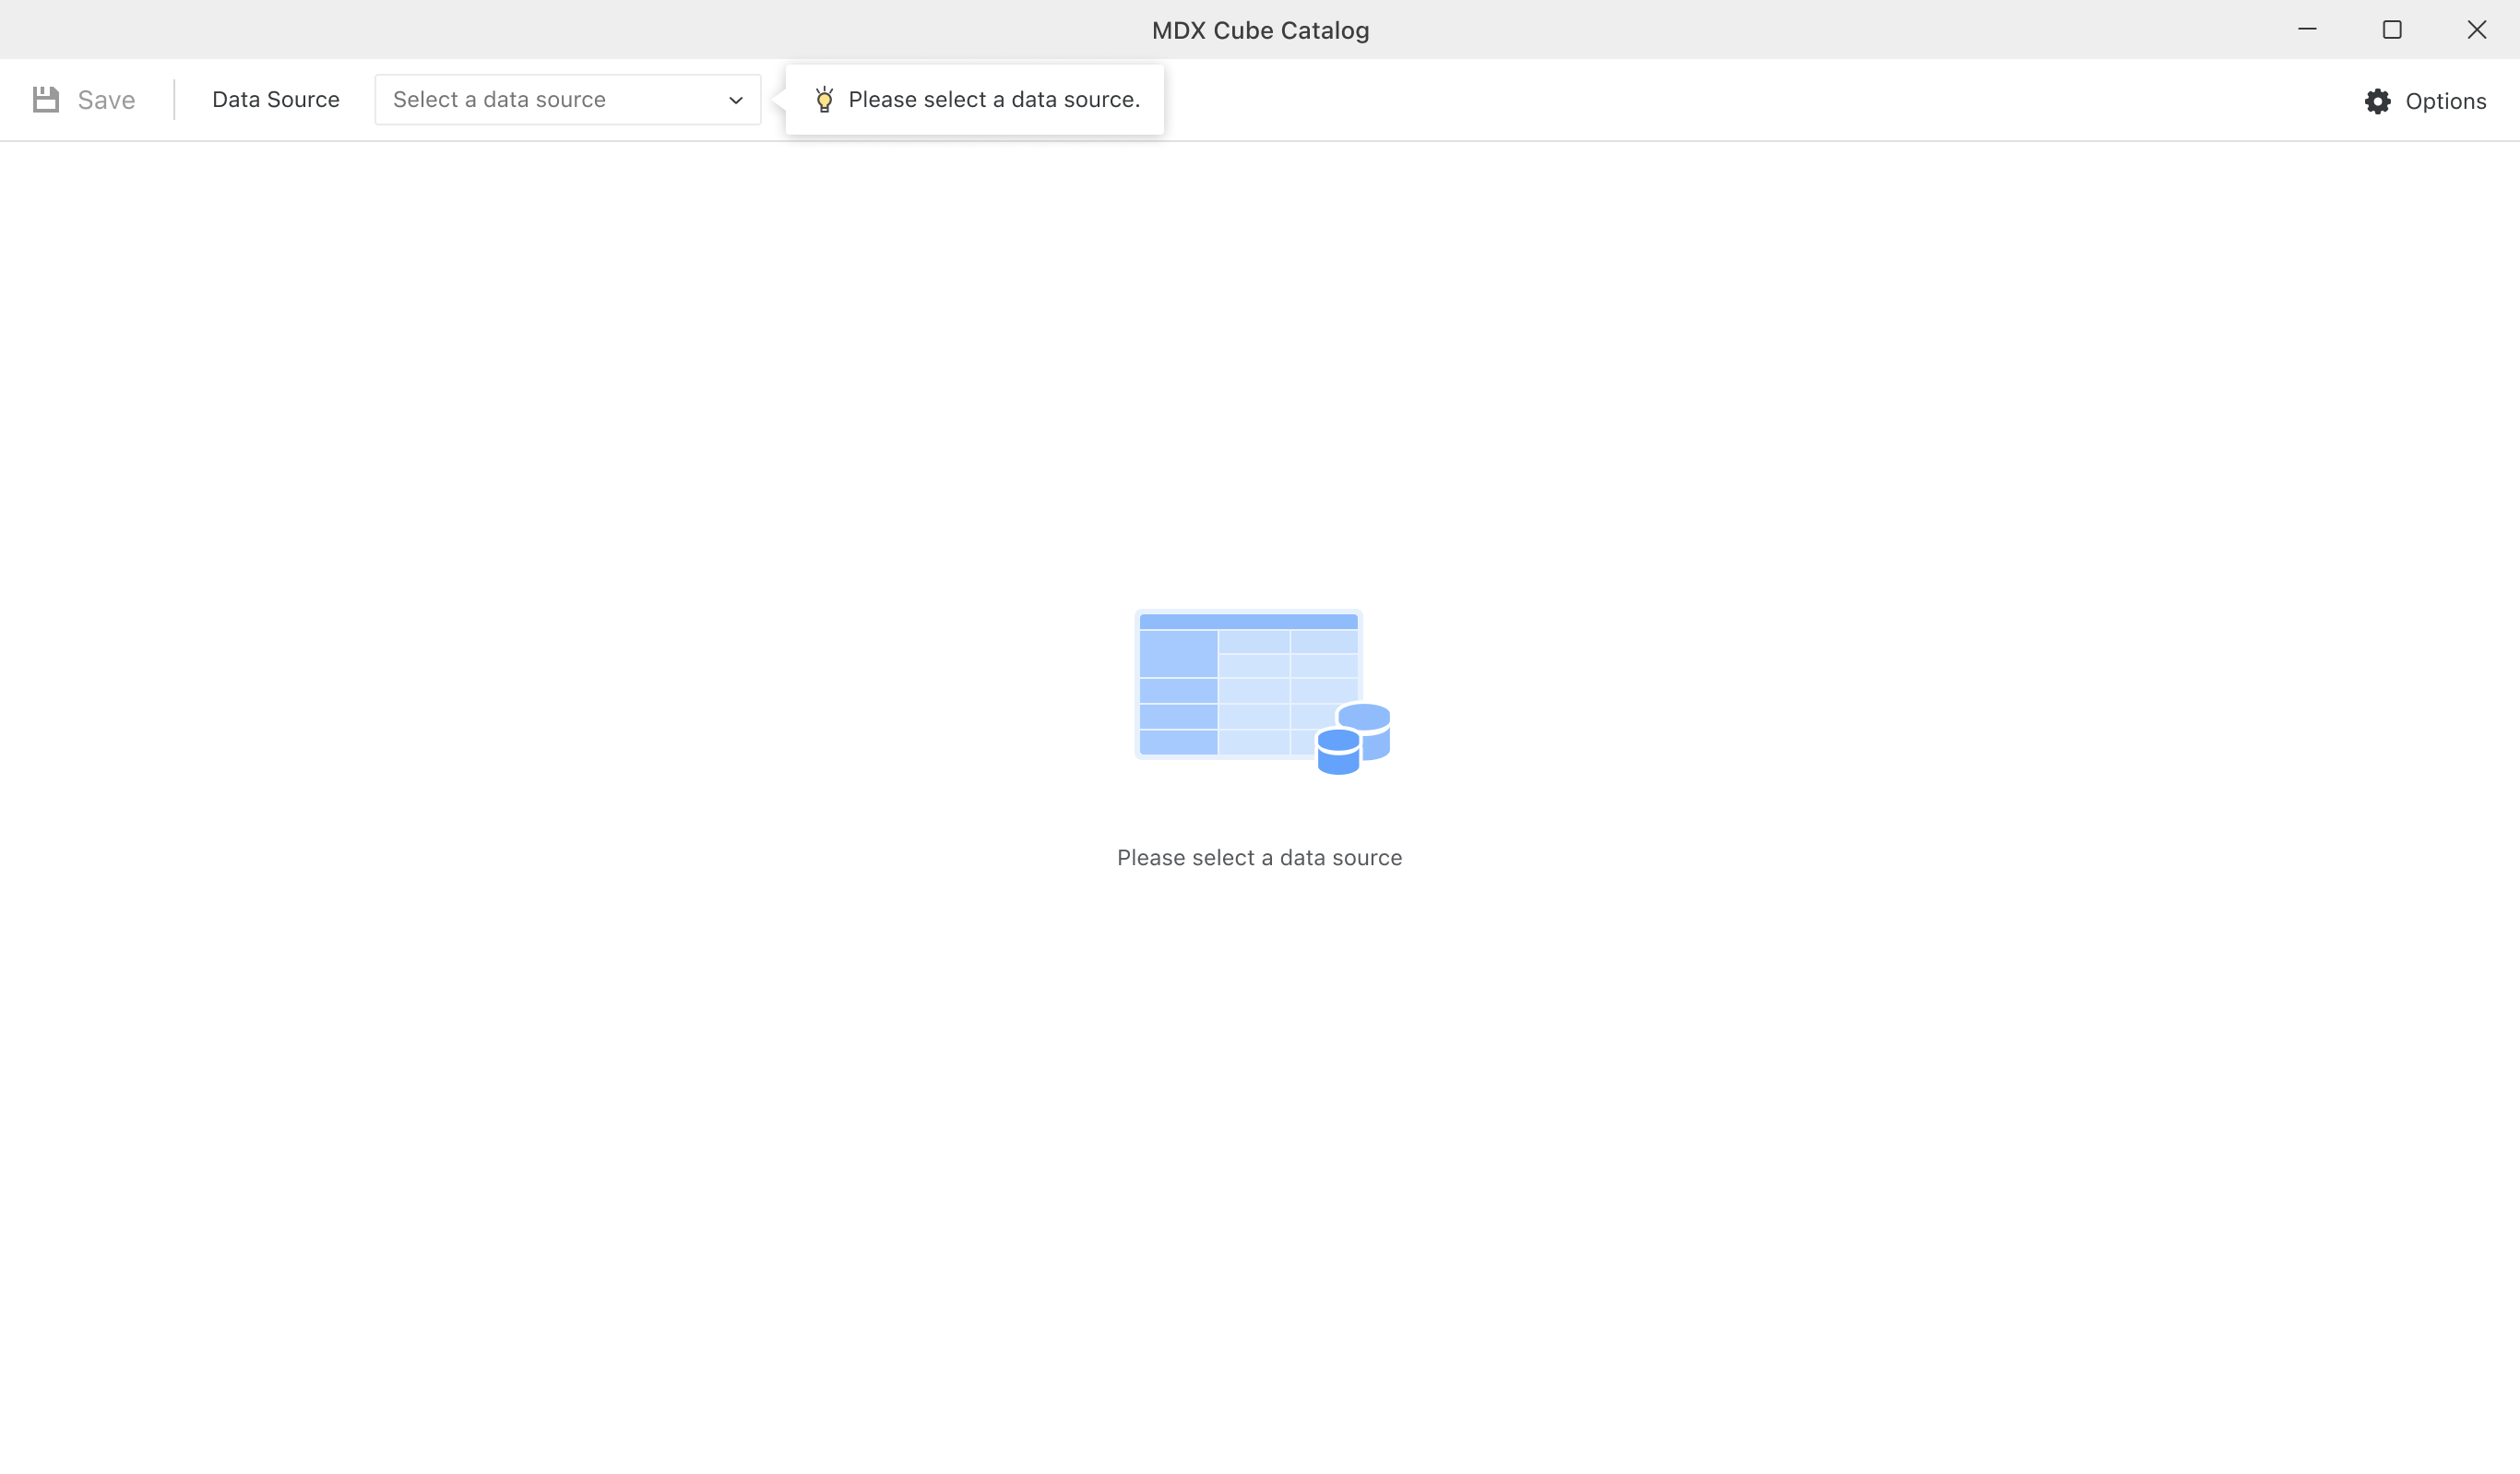Click the blue table grid illustration
Viewport: 2520px width, 1474px height.
(1230, 690)
